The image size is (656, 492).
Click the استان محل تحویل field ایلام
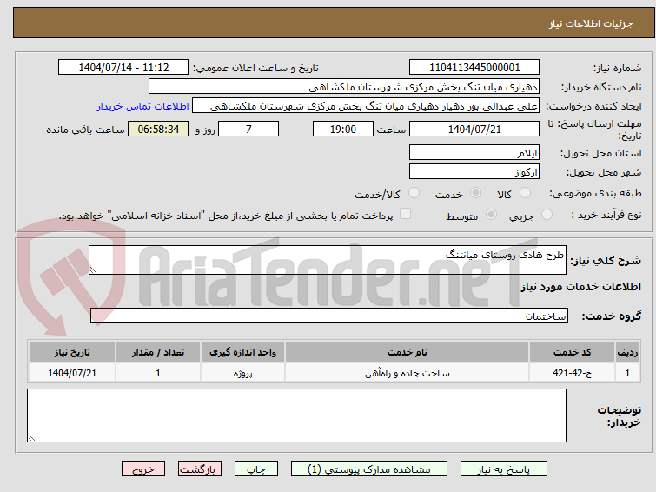[474, 153]
